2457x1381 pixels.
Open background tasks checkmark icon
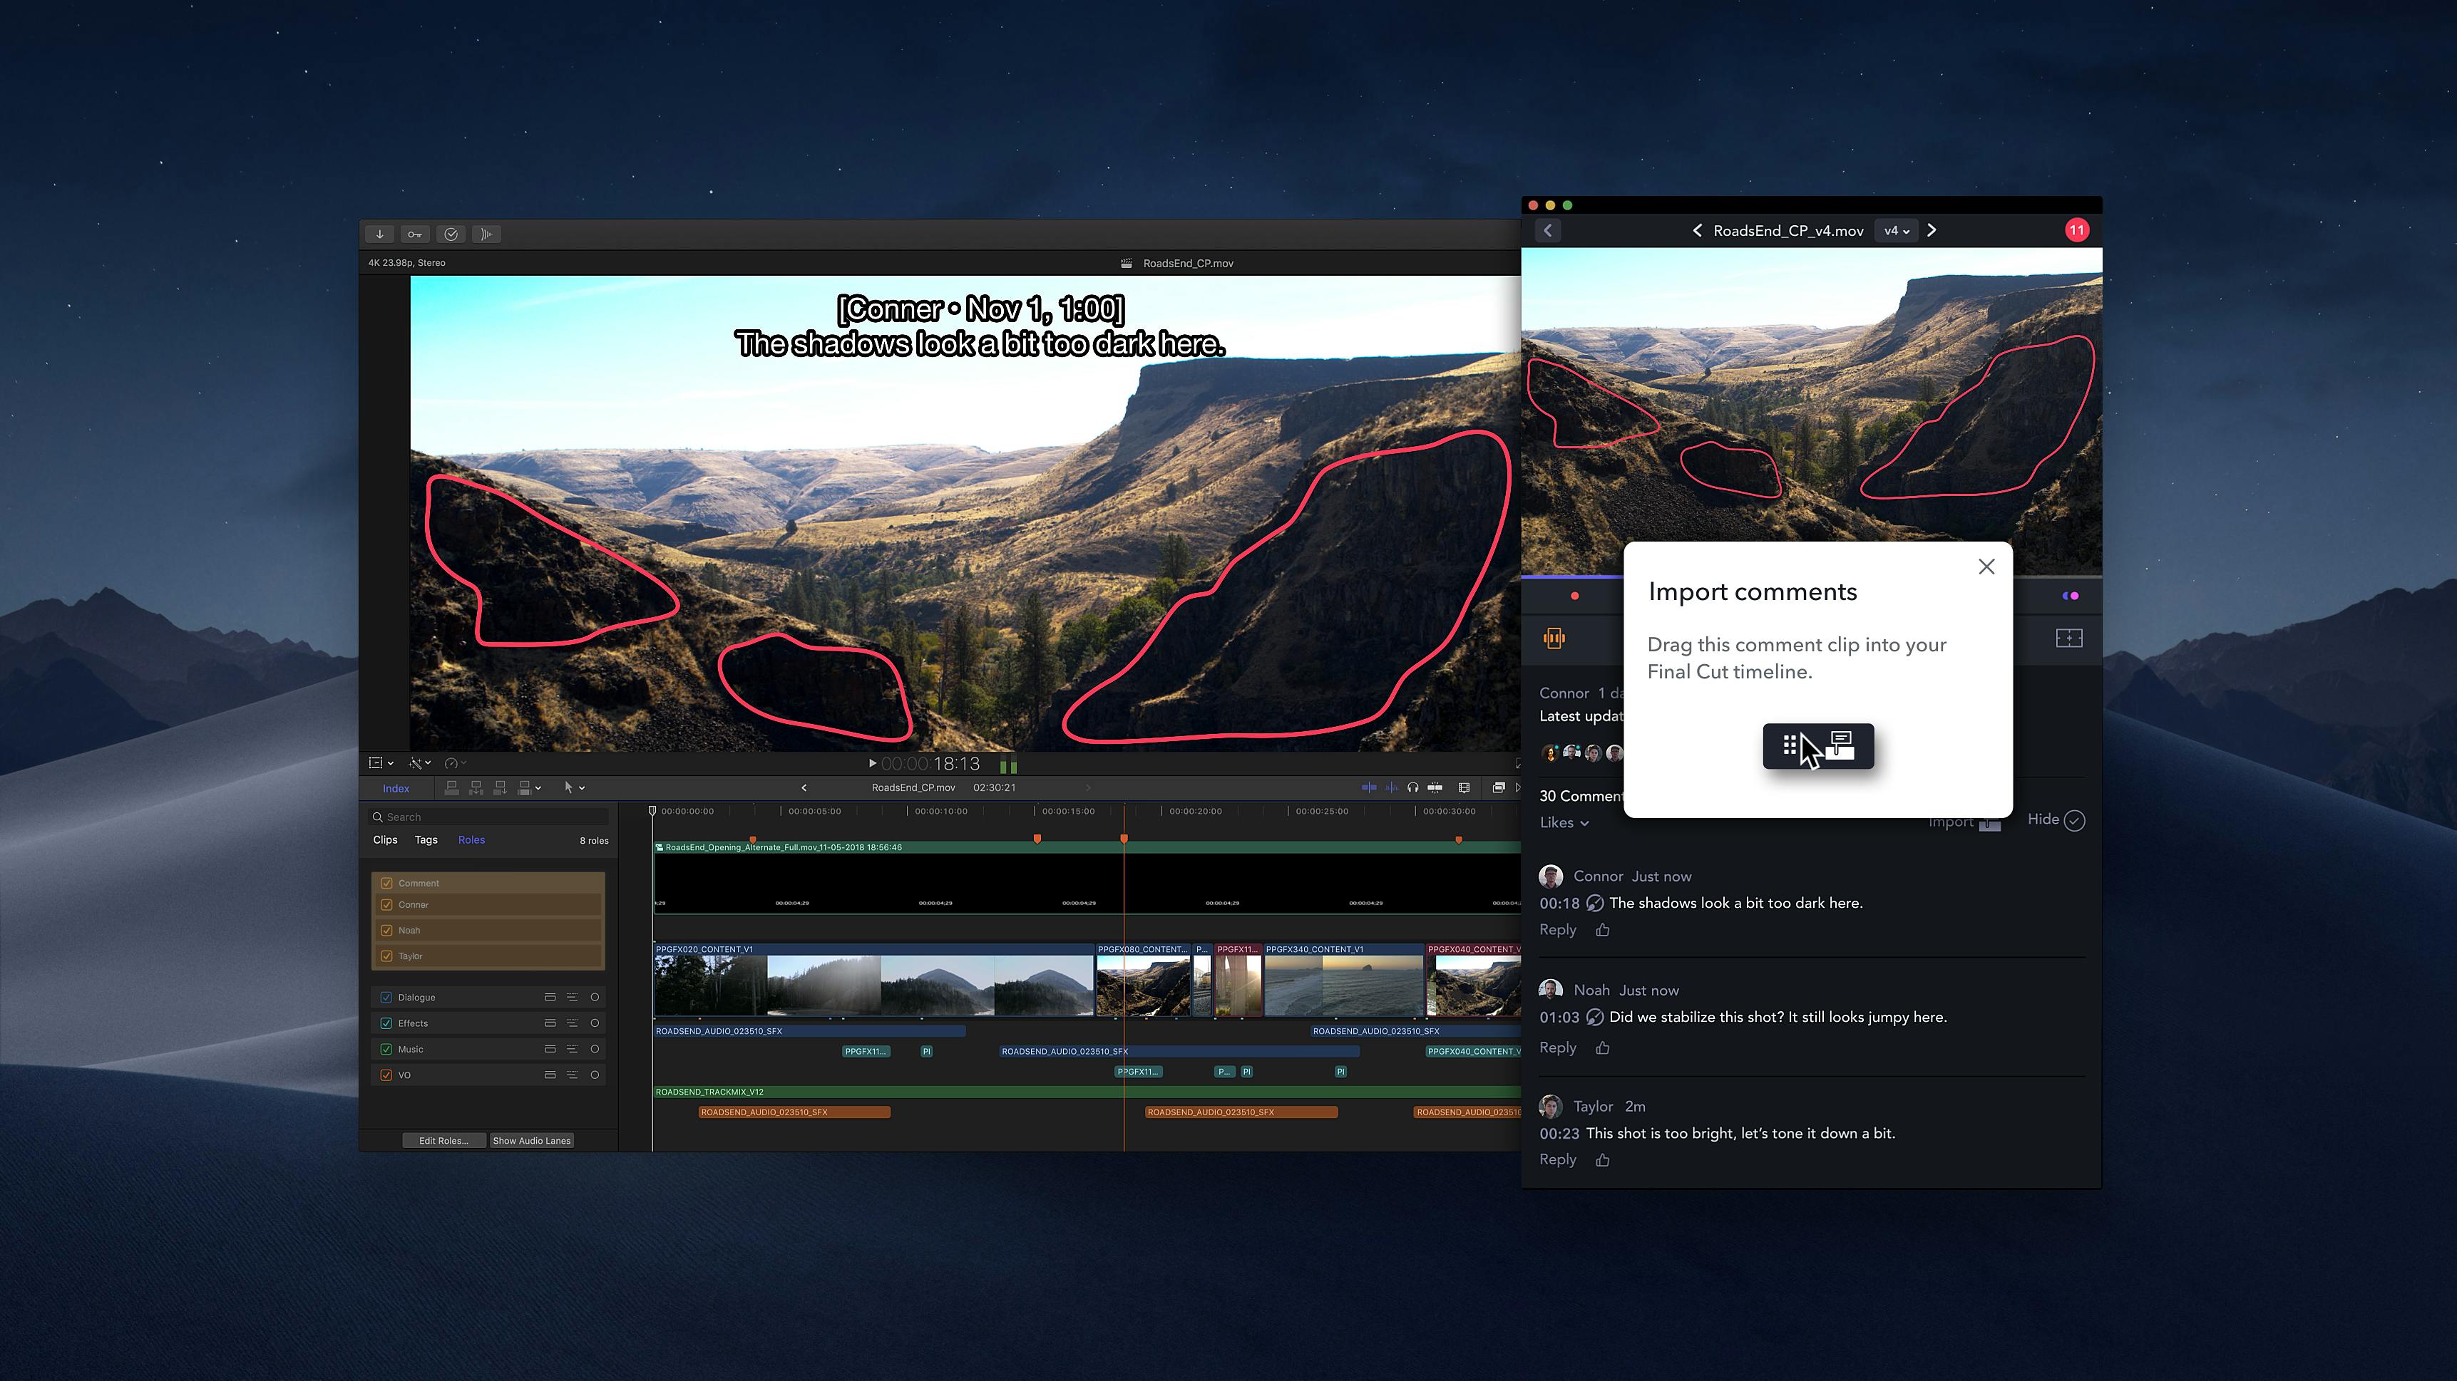point(451,234)
